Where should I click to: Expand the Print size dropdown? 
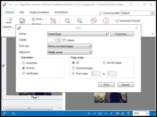[70, 46]
